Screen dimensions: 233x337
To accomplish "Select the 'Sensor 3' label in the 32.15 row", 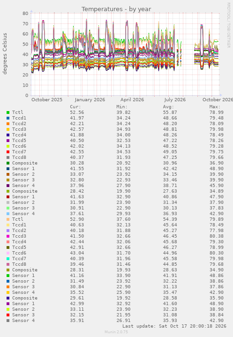I will pyautogui.click(x=23, y=315).
